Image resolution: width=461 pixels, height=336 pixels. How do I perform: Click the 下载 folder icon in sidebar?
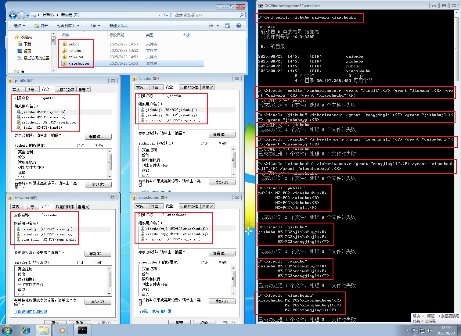click(20, 44)
